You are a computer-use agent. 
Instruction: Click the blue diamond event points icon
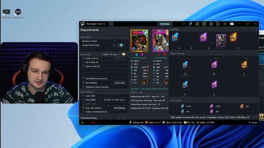coord(121,45)
